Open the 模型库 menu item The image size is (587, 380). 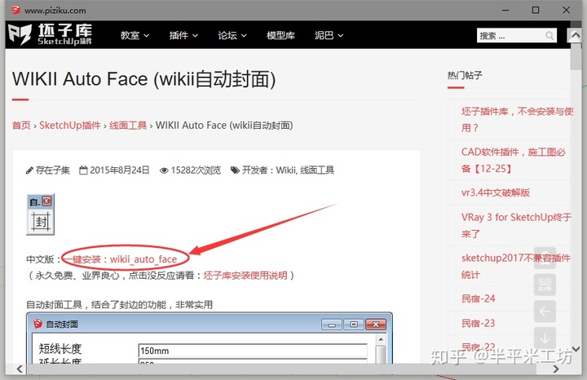click(280, 36)
